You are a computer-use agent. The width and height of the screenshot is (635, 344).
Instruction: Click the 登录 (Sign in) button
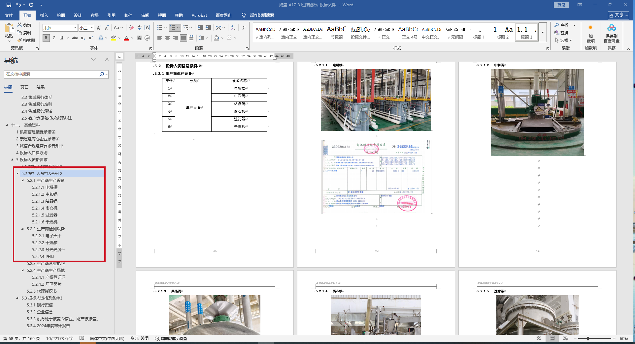pos(561,5)
